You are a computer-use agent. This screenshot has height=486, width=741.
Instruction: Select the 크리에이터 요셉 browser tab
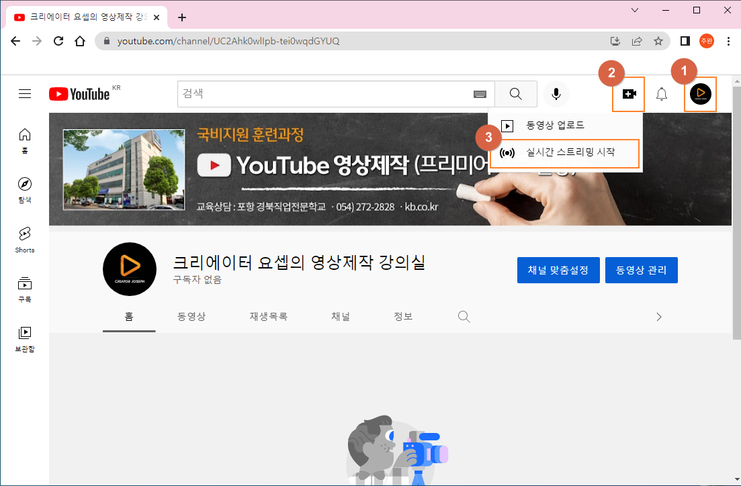[86, 17]
